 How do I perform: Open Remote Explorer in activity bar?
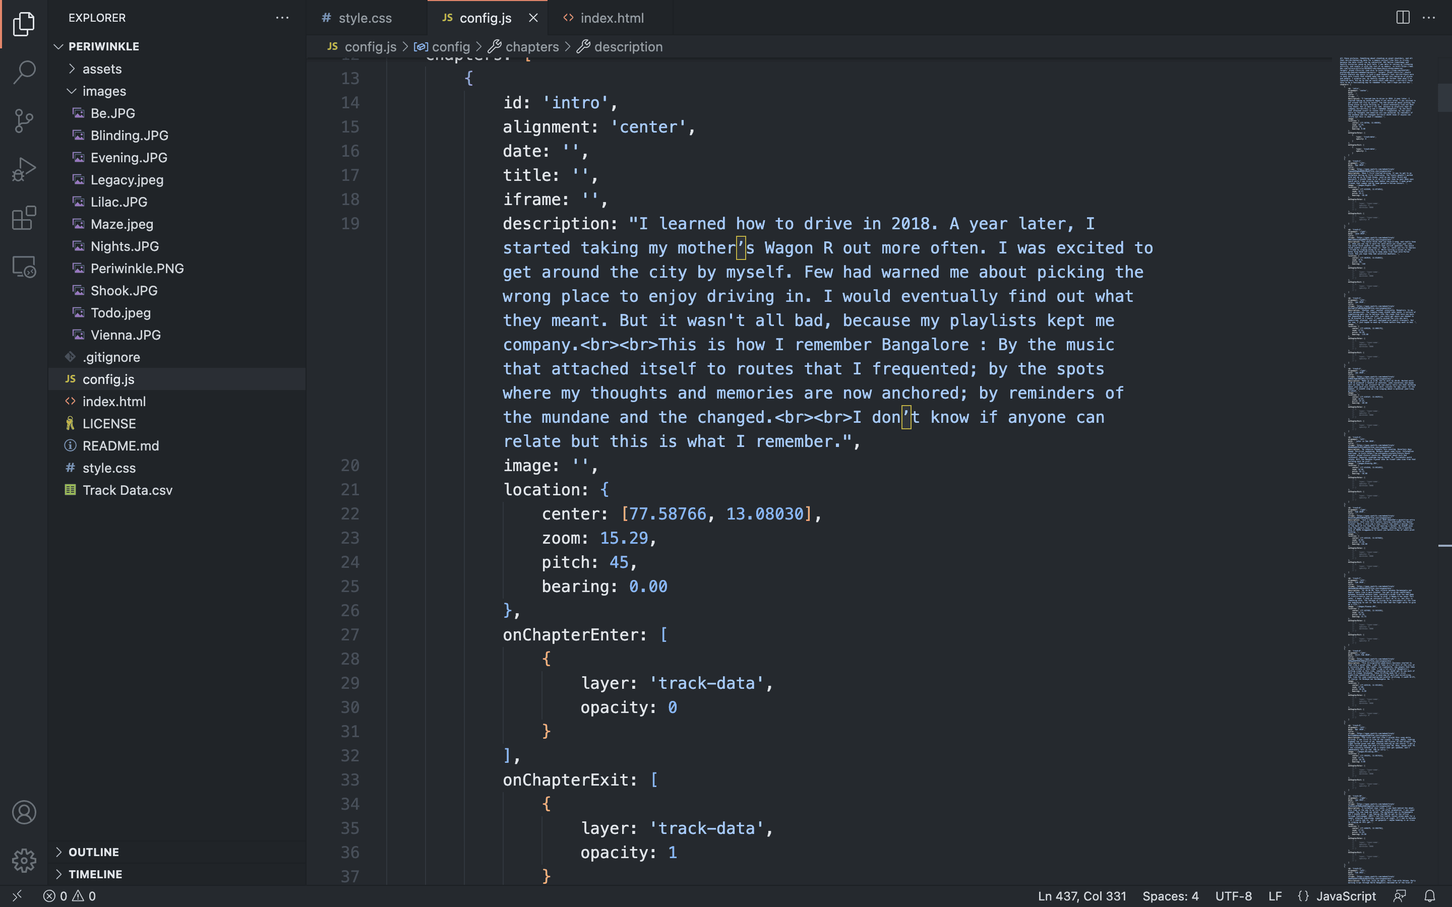pos(24,267)
